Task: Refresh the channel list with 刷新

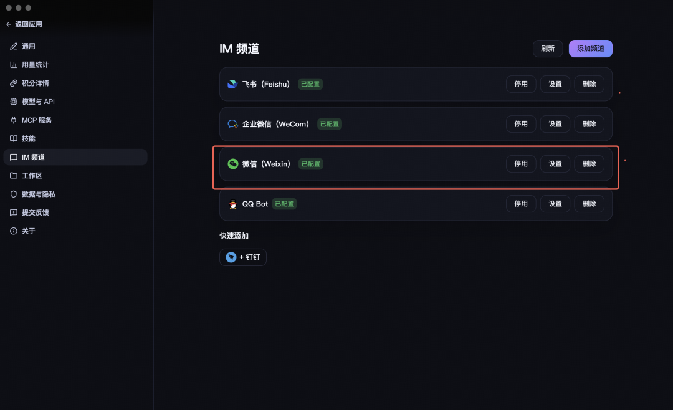Action: [x=548, y=49]
